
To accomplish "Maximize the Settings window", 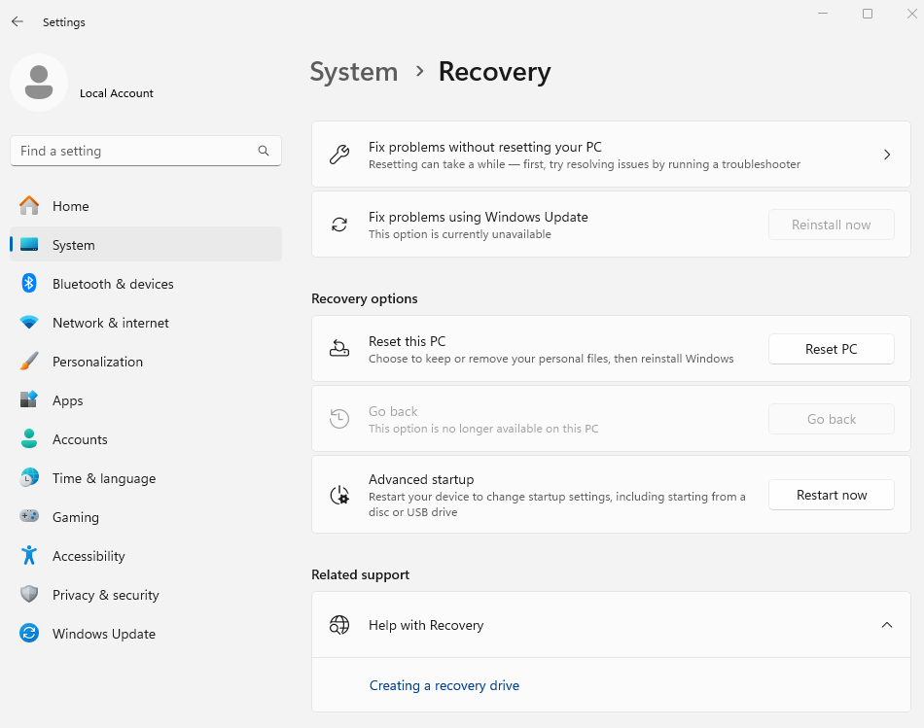I will [x=868, y=14].
